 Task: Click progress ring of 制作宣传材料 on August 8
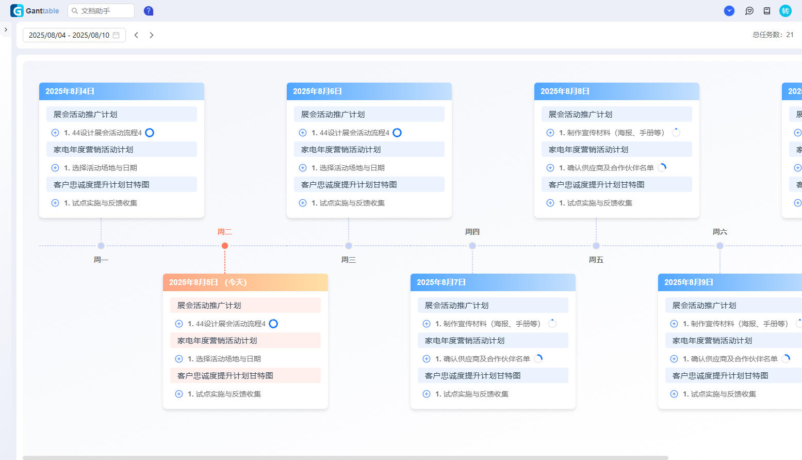[676, 133]
